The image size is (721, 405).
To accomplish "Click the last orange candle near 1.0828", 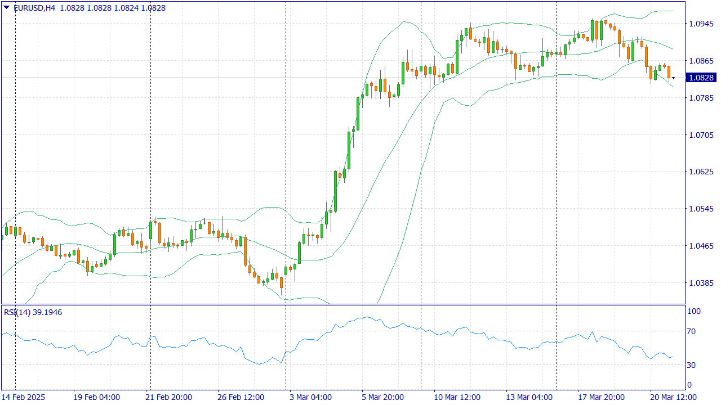I will tap(669, 72).
